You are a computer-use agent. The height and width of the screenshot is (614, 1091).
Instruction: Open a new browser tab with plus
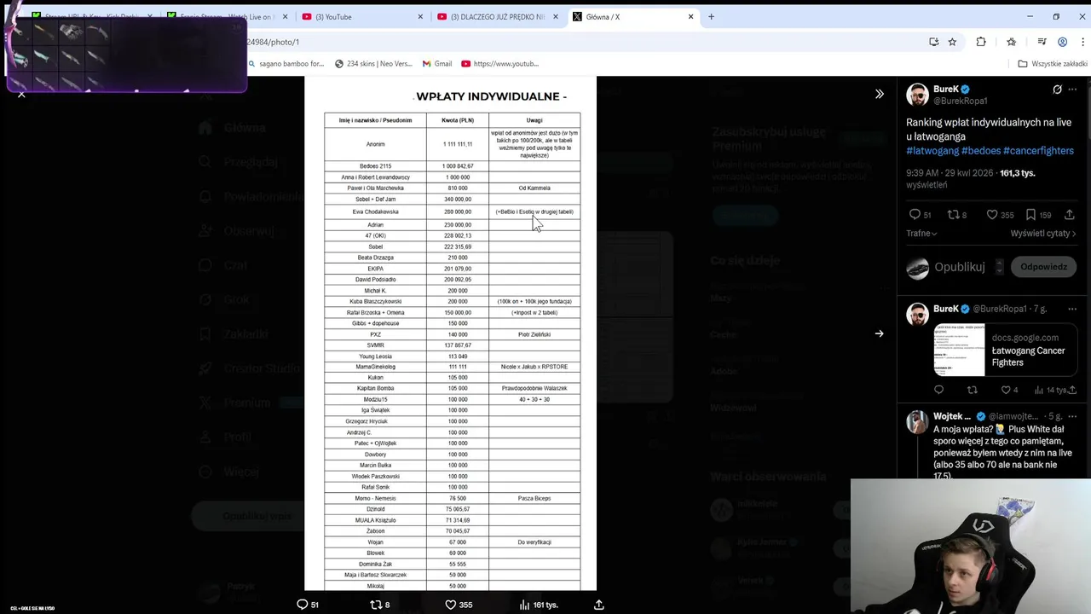click(x=711, y=16)
